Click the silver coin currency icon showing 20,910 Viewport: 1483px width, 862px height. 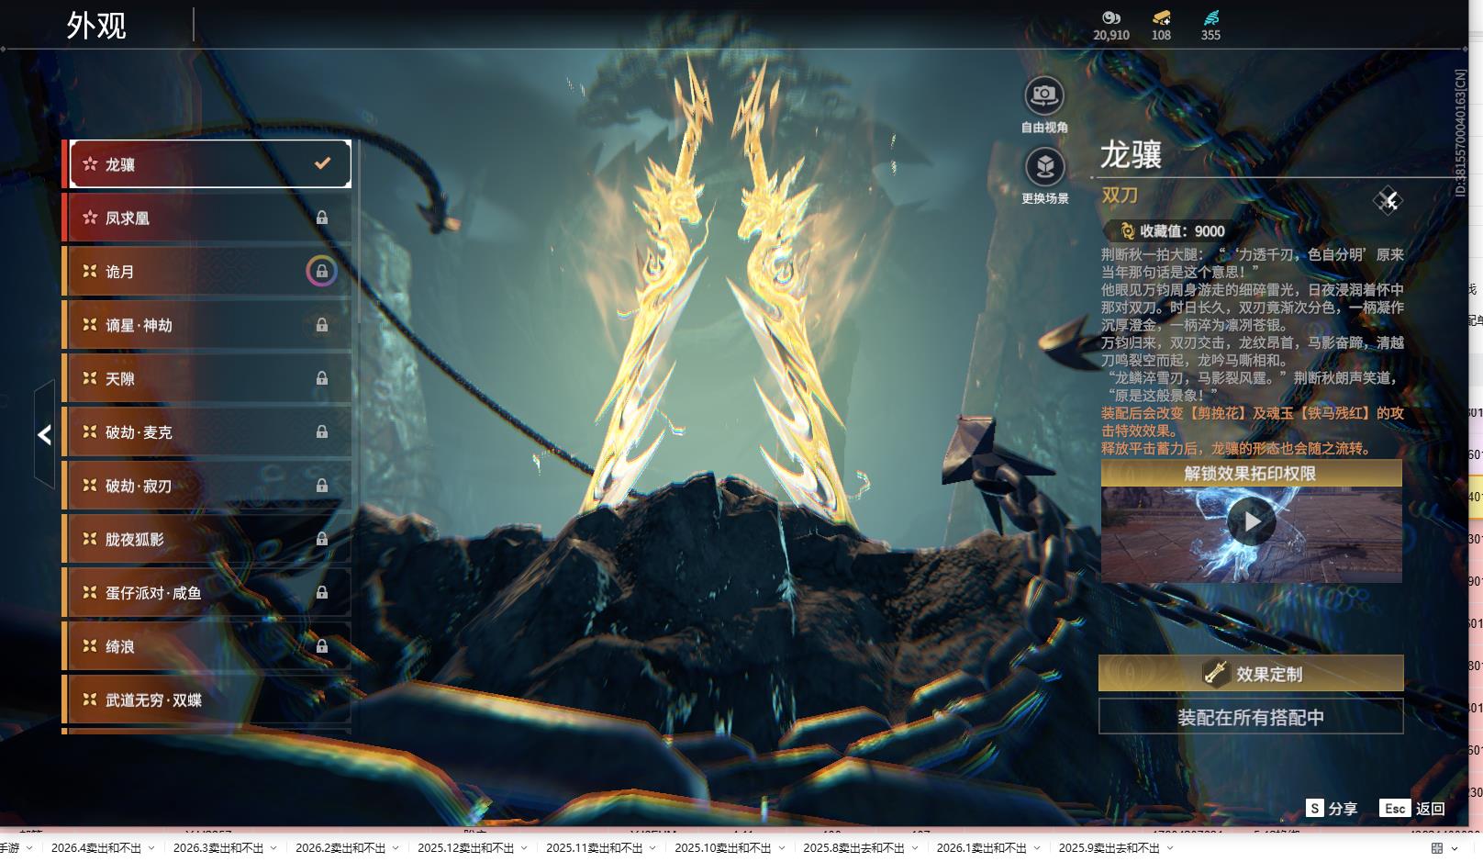(1110, 17)
